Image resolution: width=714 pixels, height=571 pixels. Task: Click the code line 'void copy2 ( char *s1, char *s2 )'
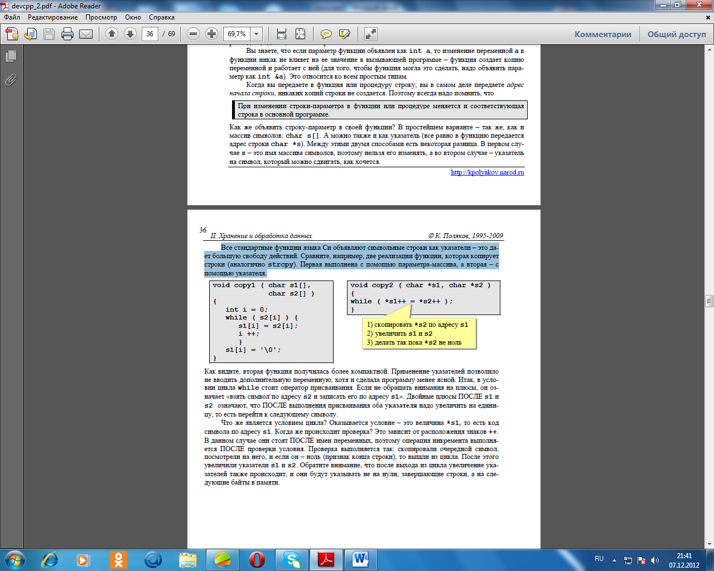(x=421, y=285)
